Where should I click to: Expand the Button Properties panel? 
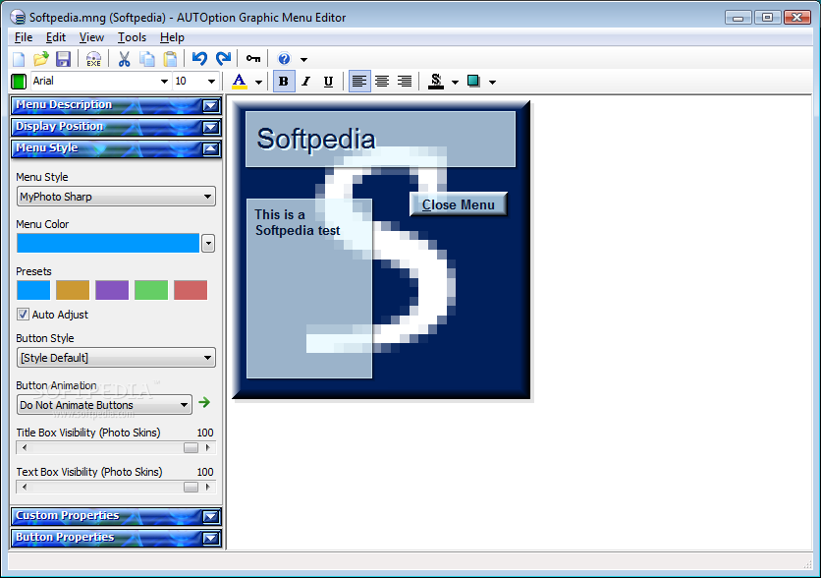[211, 538]
